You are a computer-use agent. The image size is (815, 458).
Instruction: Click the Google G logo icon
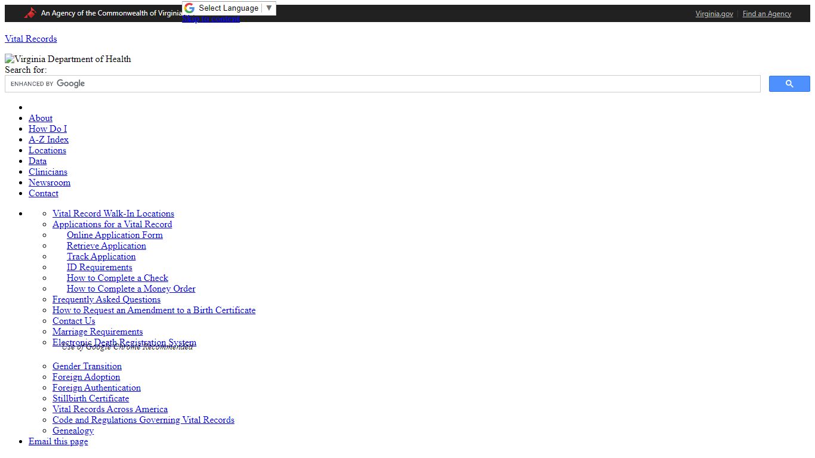coord(189,8)
